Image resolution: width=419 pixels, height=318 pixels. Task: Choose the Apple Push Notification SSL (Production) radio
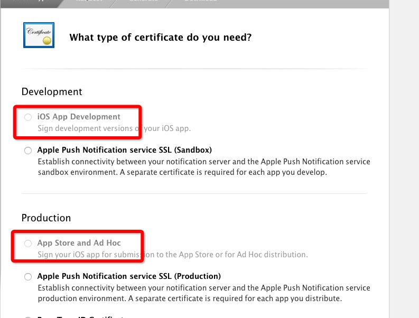coord(28,277)
